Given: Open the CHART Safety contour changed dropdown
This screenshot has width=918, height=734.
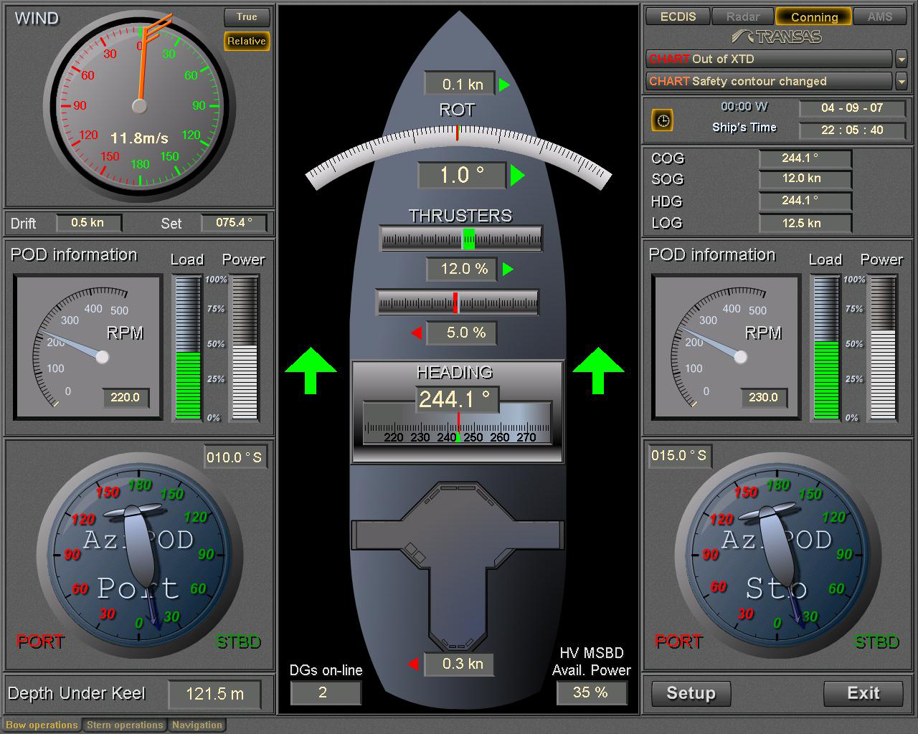Looking at the screenshot, I should 902,81.
